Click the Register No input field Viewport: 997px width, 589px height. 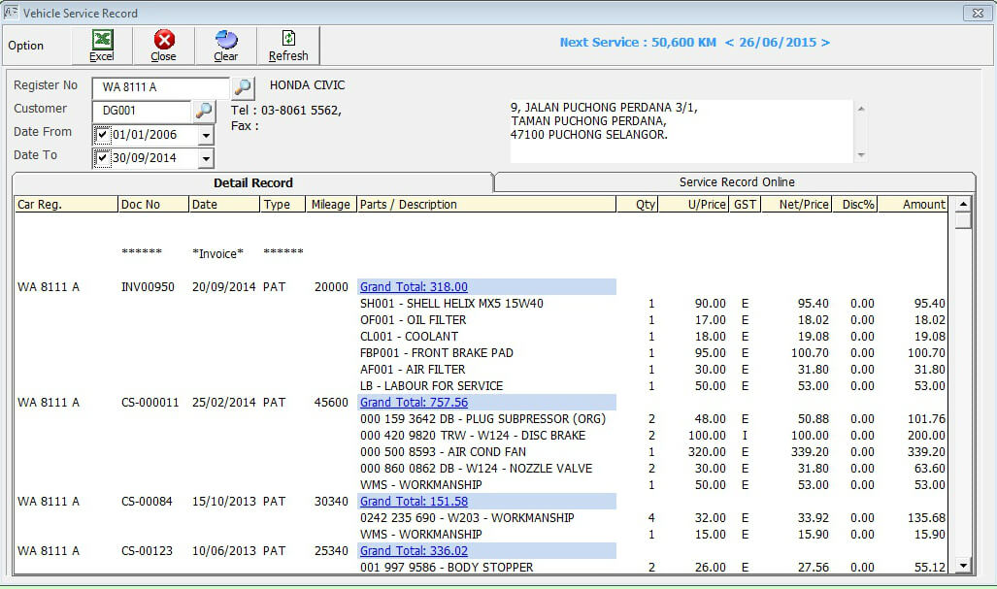[161, 87]
